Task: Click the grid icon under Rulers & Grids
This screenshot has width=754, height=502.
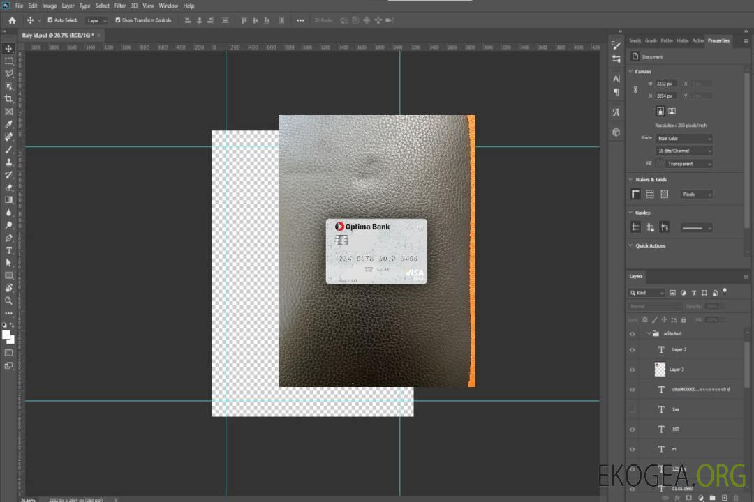Action: pos(650,194)
